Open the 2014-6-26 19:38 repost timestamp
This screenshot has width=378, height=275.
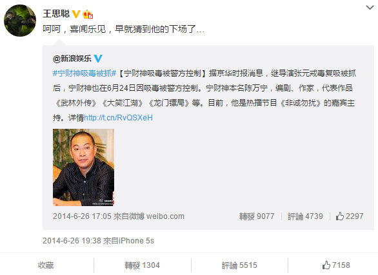tap(72, 241)
